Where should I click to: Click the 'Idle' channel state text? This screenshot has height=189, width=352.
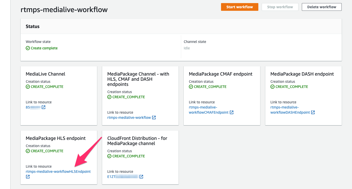187,48
